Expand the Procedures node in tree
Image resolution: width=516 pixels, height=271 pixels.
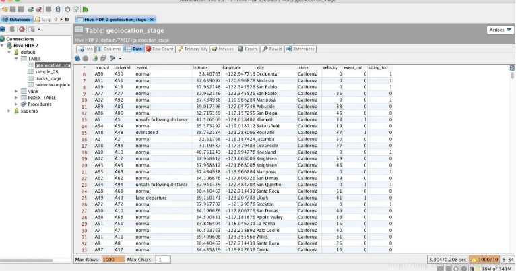click(x=16, y=104)
